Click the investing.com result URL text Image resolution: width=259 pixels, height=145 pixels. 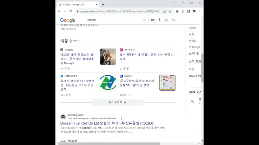[x=93, y=118]
